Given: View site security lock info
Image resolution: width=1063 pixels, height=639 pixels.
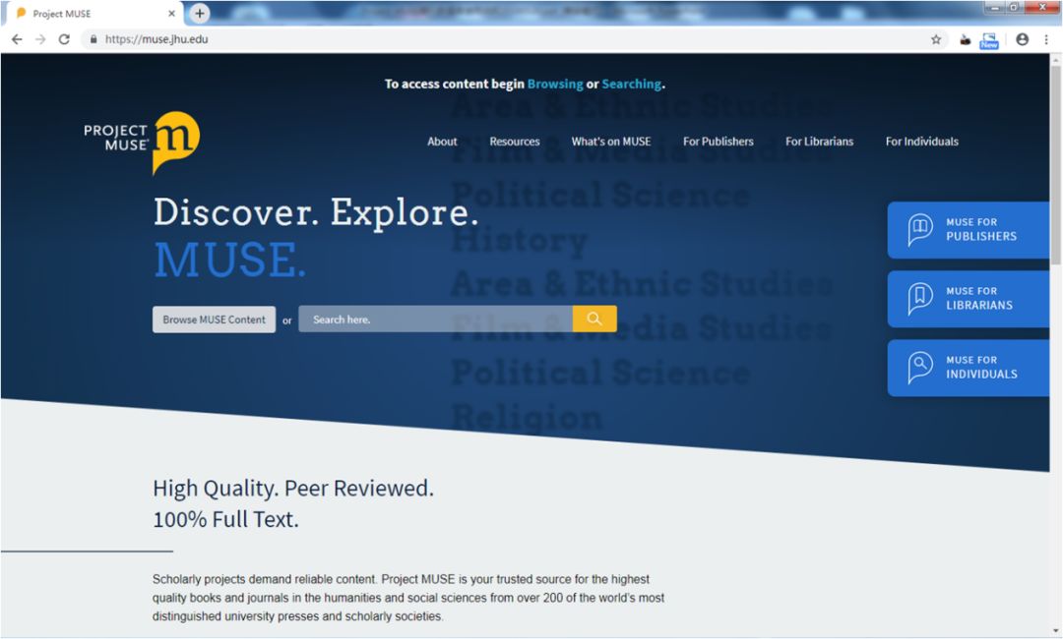Looking at the screenshot, I should (x=94, y=39).
